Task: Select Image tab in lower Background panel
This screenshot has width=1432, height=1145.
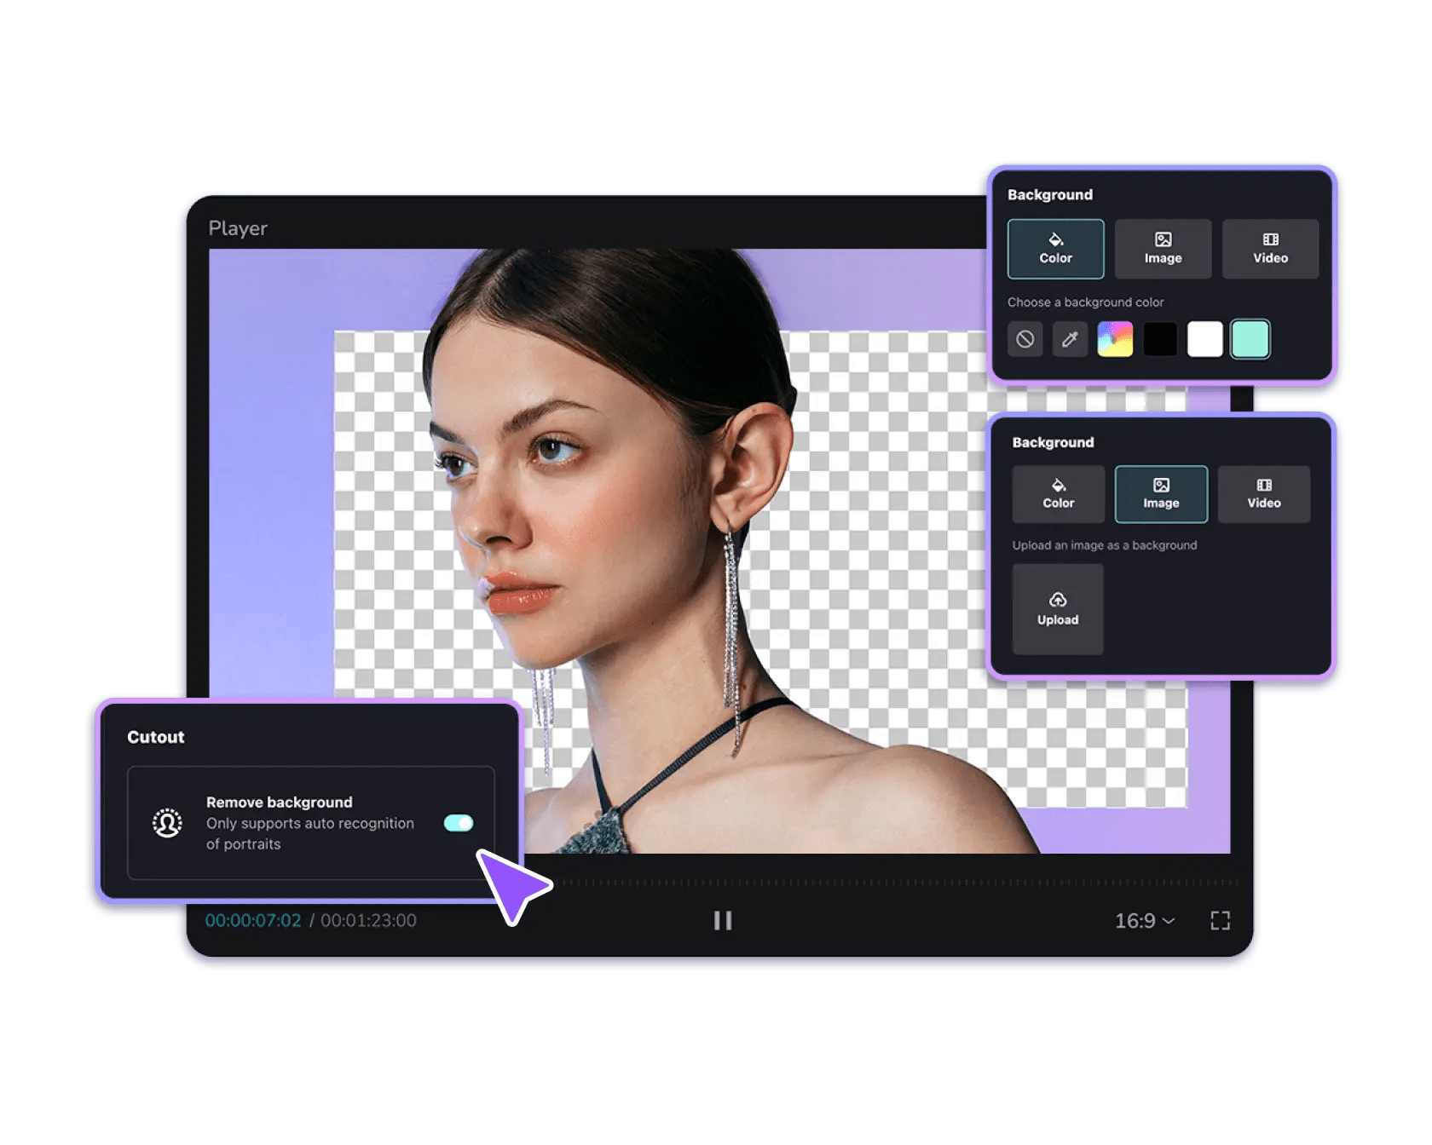Action: [1161, 494]
